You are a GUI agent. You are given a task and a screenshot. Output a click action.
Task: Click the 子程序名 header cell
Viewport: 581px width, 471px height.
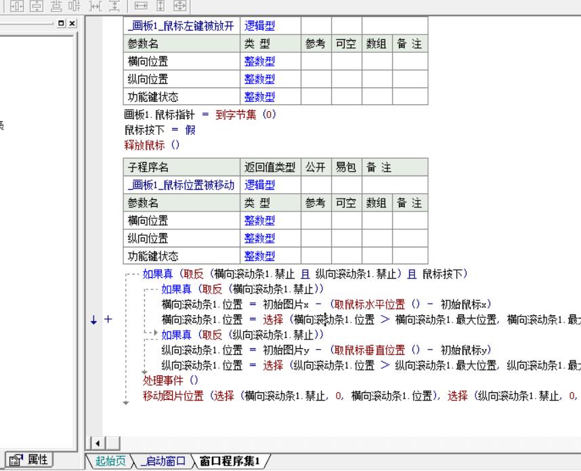pyautogui.click(x=181, y=167)
